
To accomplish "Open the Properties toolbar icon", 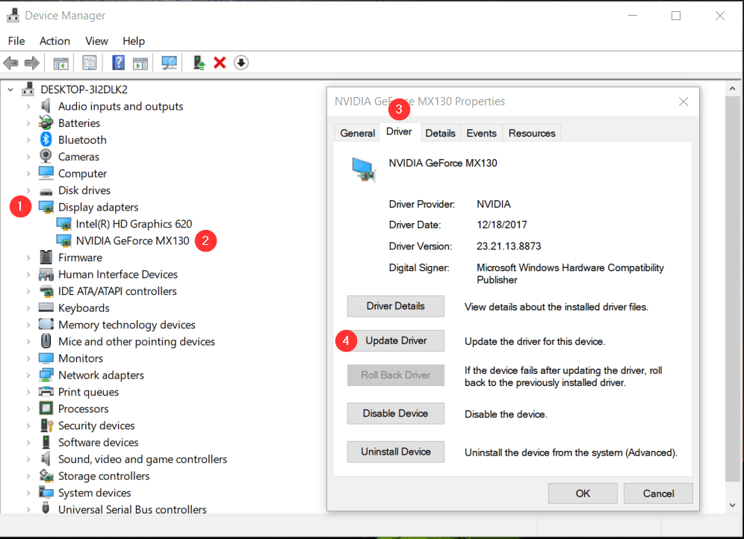I will click(89, 63).
